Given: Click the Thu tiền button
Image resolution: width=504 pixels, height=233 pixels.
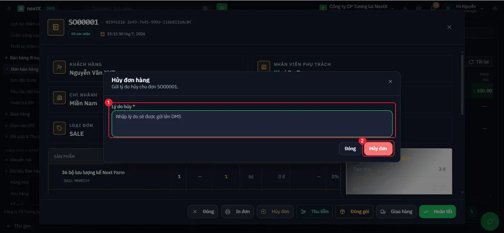Looking at the screenshot, I should tap(315, 212).
